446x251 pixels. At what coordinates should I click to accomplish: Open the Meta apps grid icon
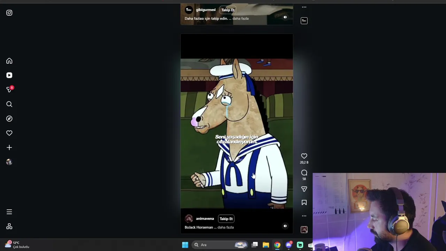pyautogui.click(x=9, y=227)
